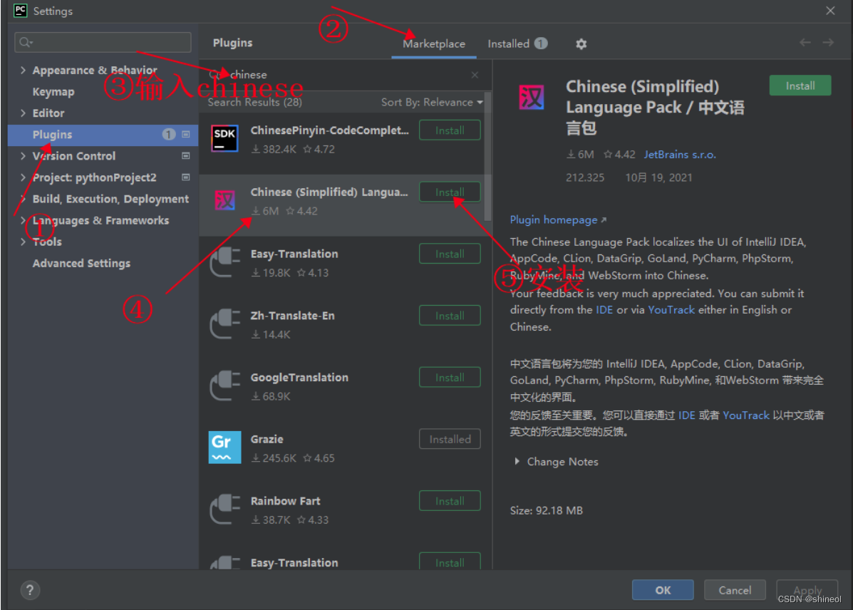Screen dimensions: 853x610
Task: Expand the Editor settings node
Action: pos(23,113)
